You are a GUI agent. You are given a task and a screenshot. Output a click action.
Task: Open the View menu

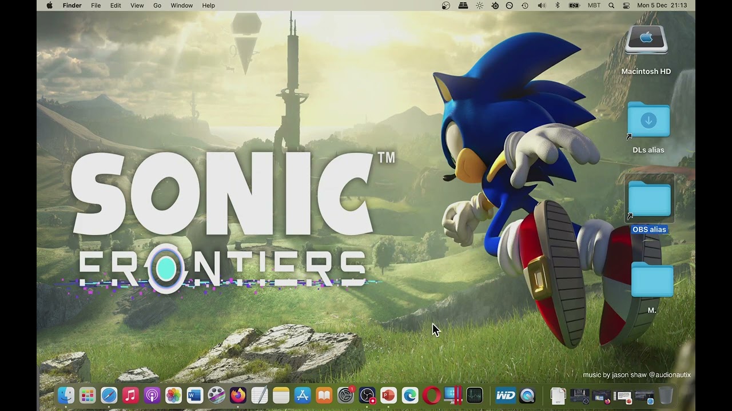(x=137, y=5)
